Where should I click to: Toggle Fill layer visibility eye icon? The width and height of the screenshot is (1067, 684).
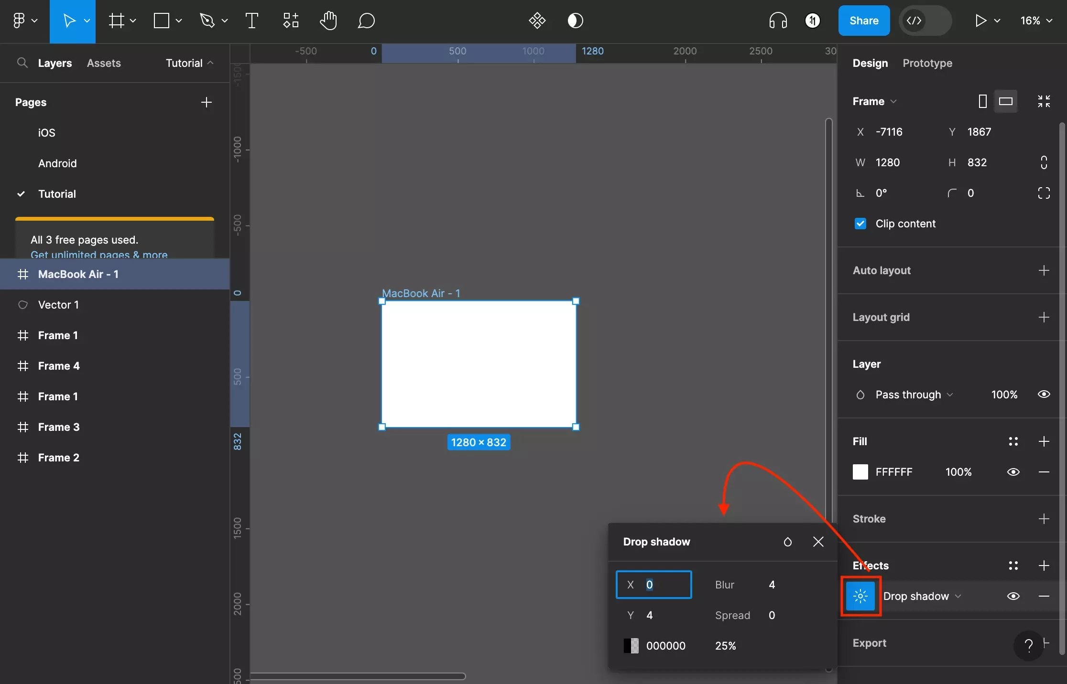click(1013, 472)
